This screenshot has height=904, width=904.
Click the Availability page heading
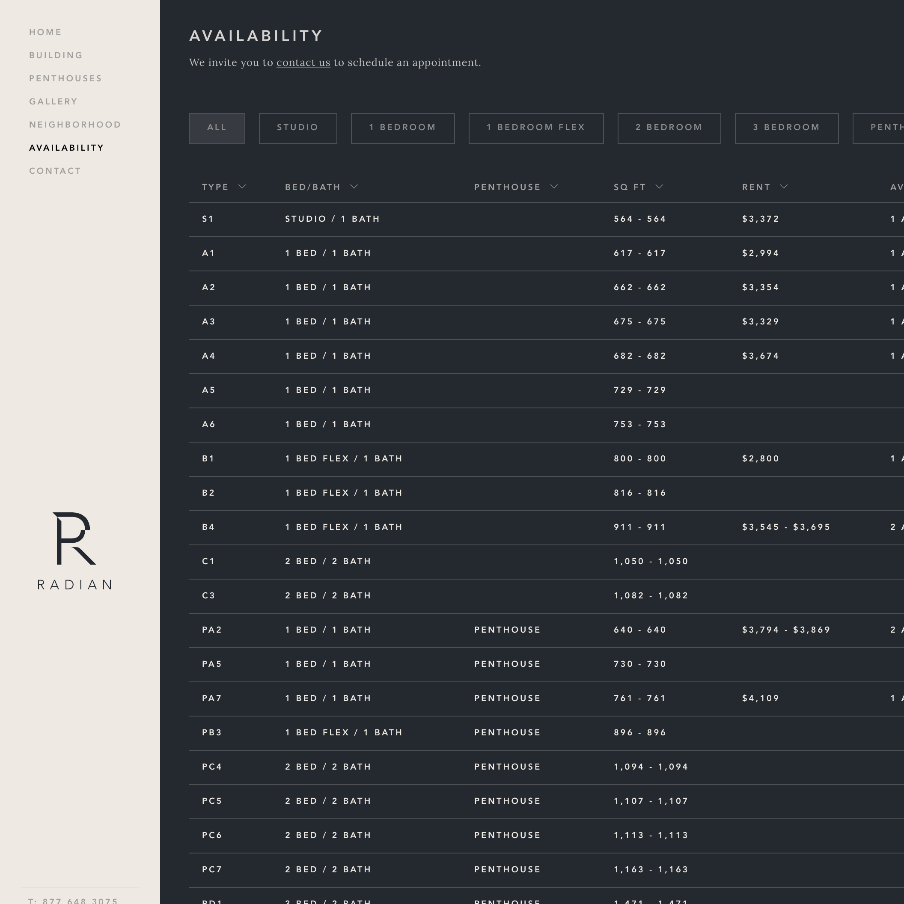(256, 36)
